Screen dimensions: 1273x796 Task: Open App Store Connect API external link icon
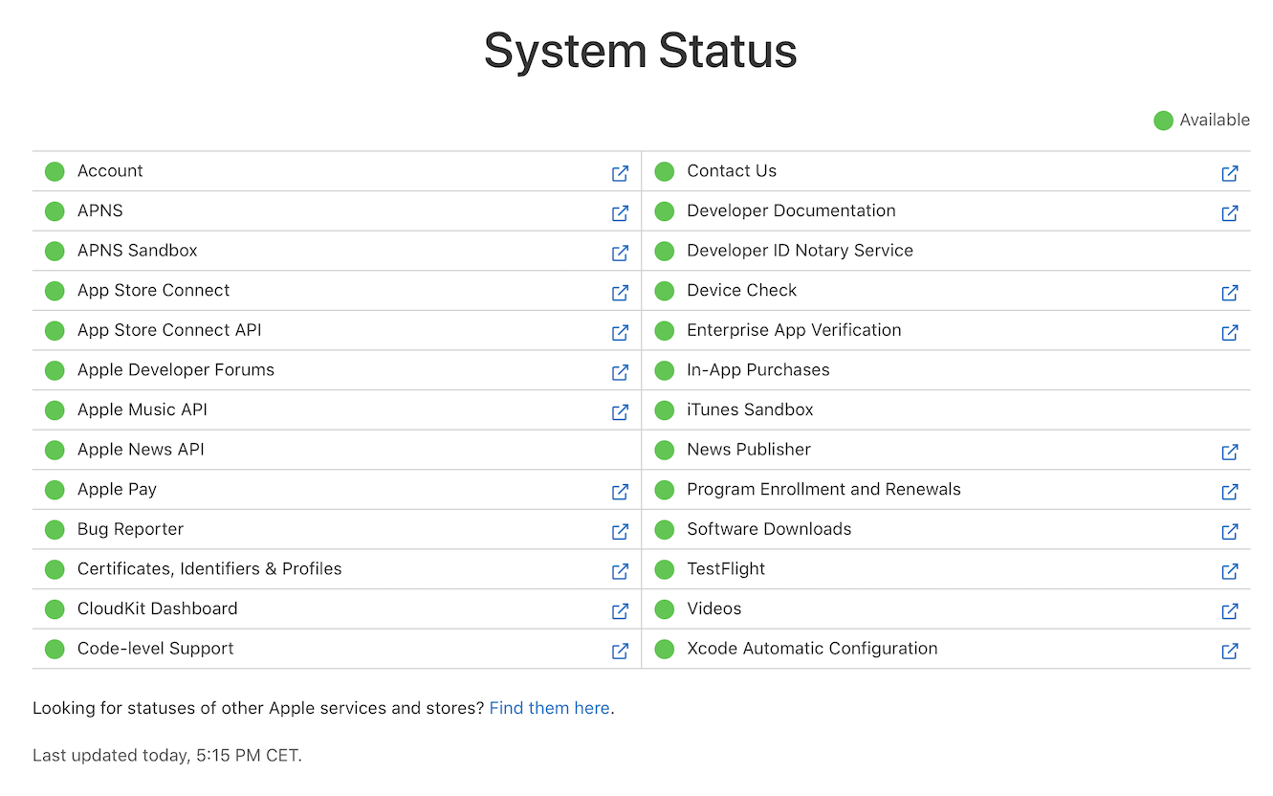620,332
